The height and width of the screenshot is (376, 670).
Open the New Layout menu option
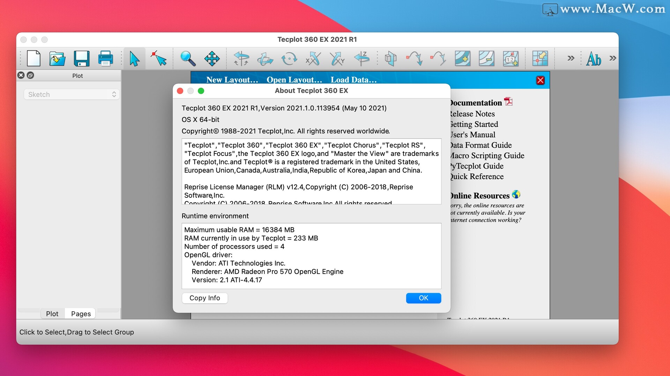pos(232,80)
